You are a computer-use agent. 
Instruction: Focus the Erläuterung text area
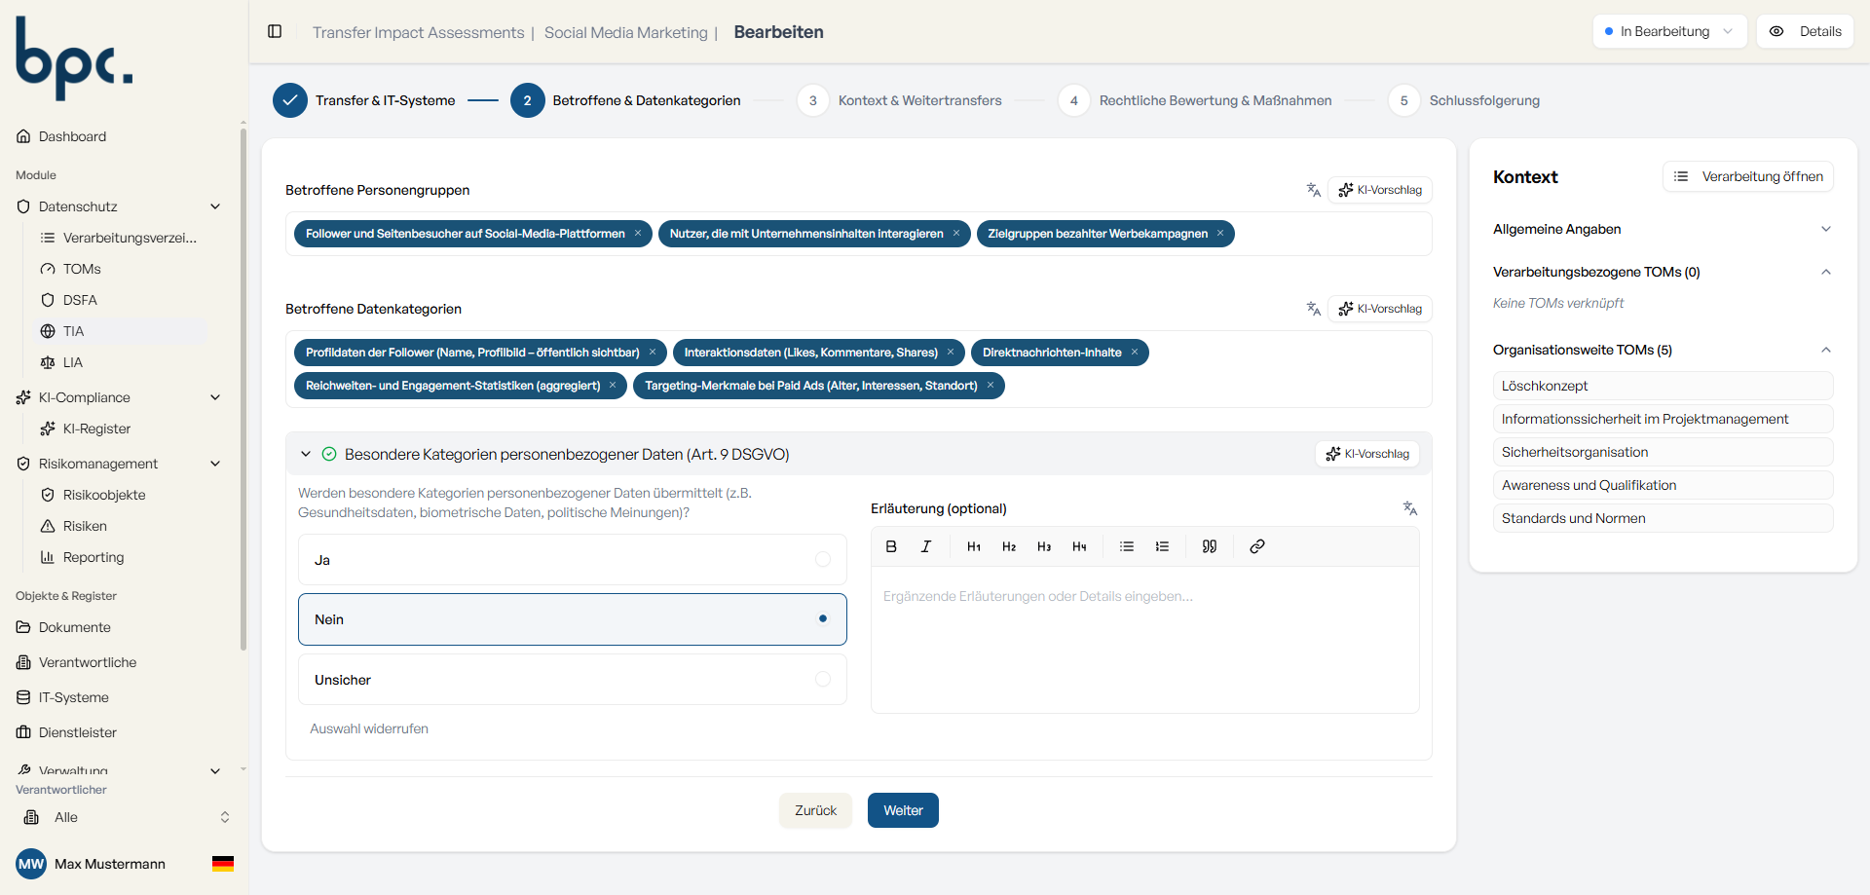coord(1145,640)
